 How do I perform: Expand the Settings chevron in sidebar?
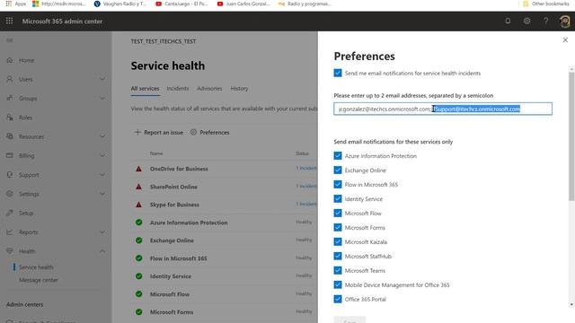point(102,194)
